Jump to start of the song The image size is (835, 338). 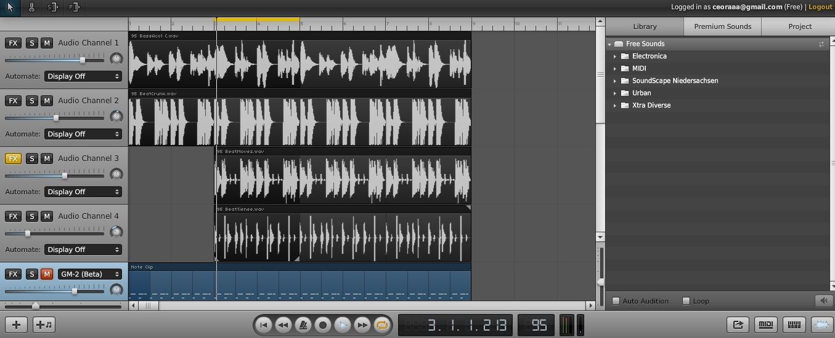pos(264,325)
